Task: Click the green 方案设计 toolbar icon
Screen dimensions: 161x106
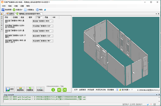Action: (x=14, y=10)
